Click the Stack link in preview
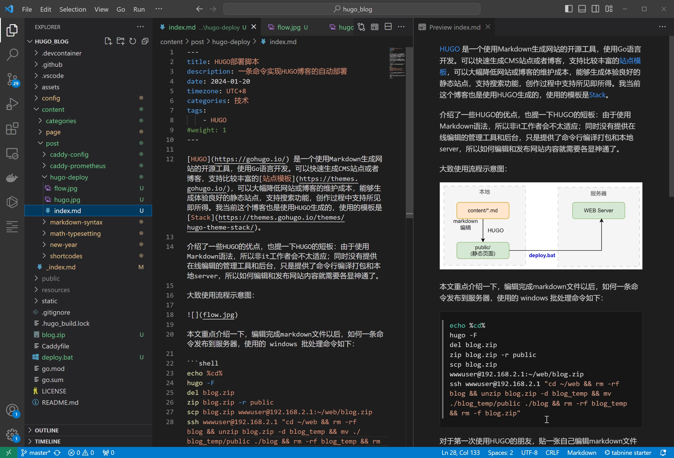Screen dimensions: 674x458 [x=597, y=95]
